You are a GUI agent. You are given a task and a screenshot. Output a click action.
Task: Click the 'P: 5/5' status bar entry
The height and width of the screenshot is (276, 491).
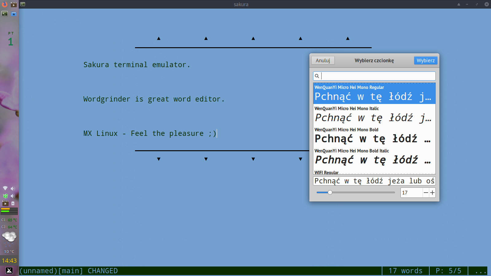[x=448, y=271]
